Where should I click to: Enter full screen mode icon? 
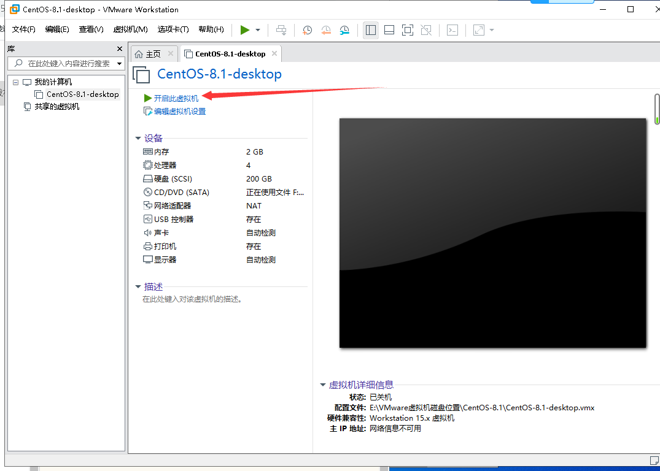coord(408,30)
